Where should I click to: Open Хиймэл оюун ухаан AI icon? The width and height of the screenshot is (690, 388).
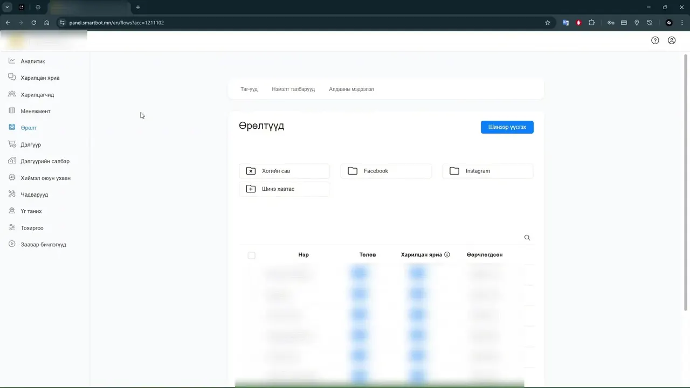click(x=12, y=178)
